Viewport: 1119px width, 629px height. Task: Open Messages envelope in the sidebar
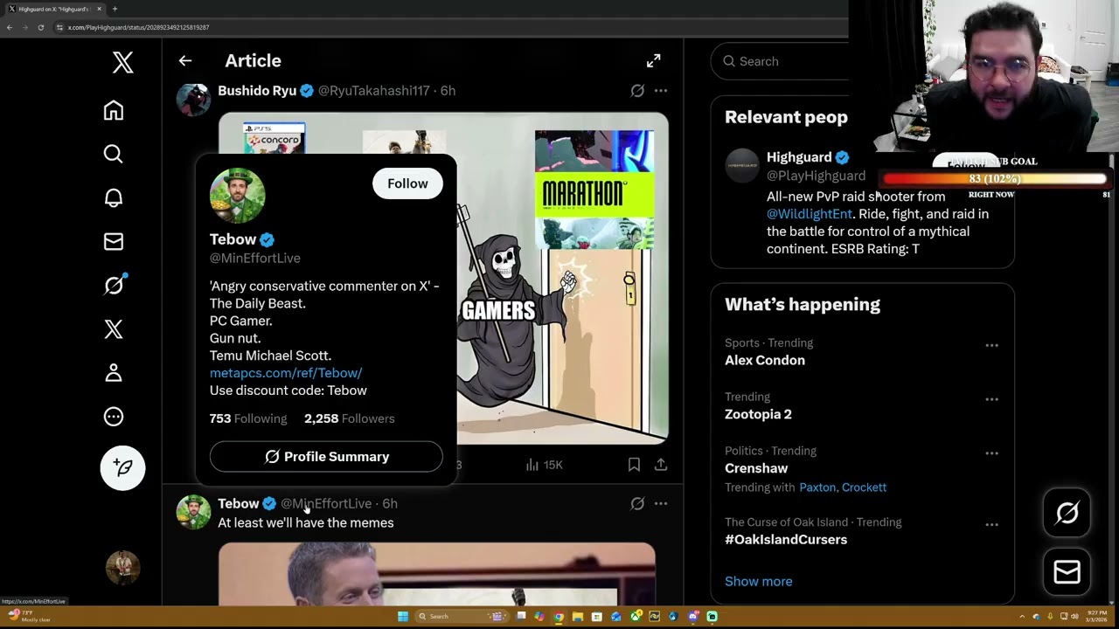click(x=114, y=241)
